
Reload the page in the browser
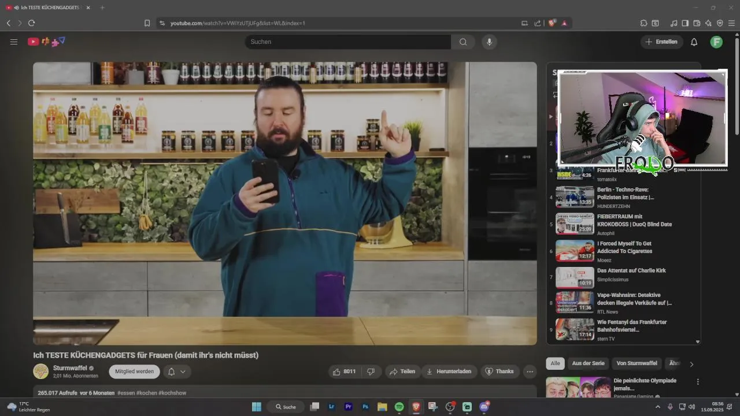31,23
